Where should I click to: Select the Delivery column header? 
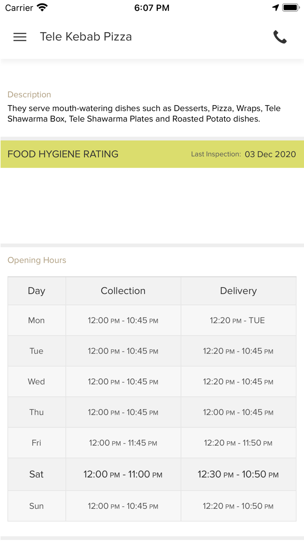point(238,291)
